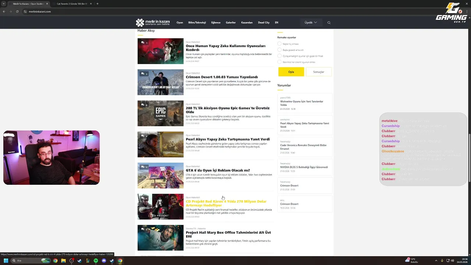Open the Eğlence menu item
471x265 pixels.
(216, 22)
